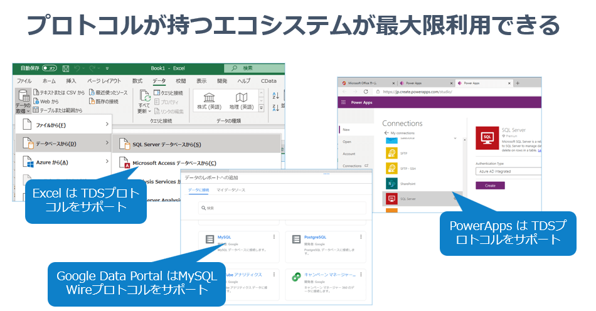Image resolution: width=596 pixels, height=311 pixels.
Task: Open the Authentication Type dropdown
Action: coord(508,171)
